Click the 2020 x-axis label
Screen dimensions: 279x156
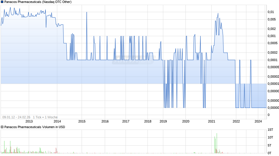(186, 121)
